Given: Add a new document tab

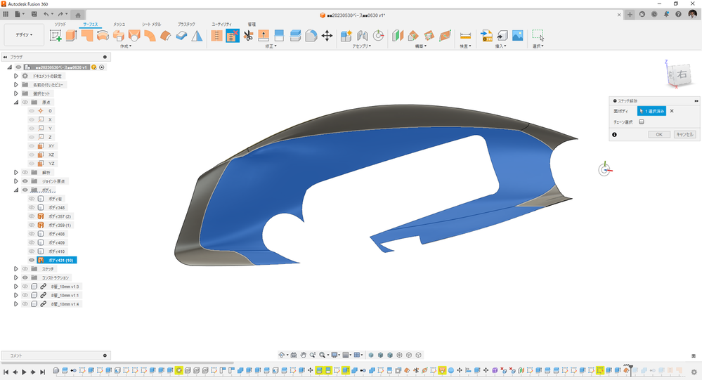Looking at the screenshot, I should (x=630, y=15).
